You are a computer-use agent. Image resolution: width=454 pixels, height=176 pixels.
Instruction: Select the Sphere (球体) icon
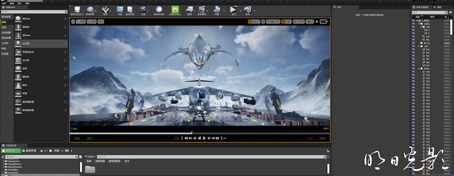[x=18, y=69]
